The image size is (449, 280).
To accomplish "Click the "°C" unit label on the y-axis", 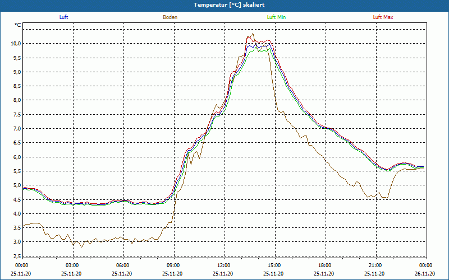I will click(x=18, y=25).
